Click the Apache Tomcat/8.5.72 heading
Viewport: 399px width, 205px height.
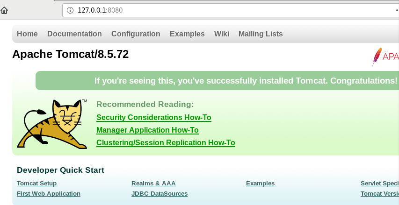click(x=71, y=54)
